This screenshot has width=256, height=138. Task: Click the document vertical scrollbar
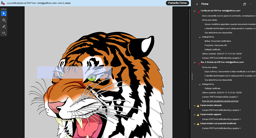coord(189,58)
